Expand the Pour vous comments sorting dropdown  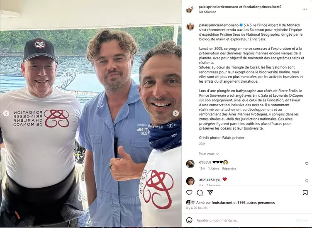[209, 154]
